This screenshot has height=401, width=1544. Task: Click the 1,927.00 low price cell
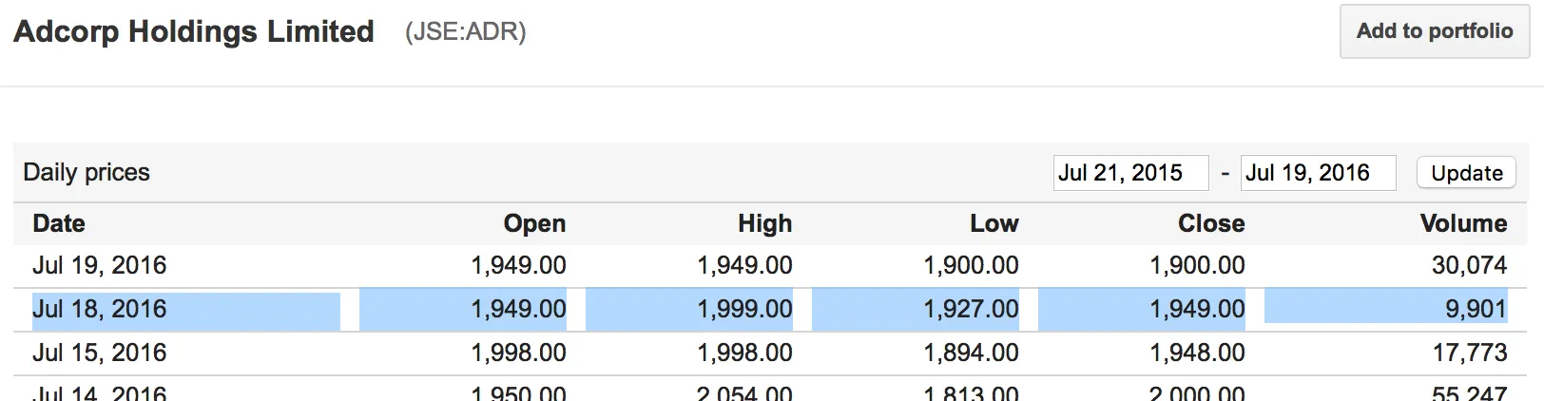pyautogui.click(x=971, y=309)
